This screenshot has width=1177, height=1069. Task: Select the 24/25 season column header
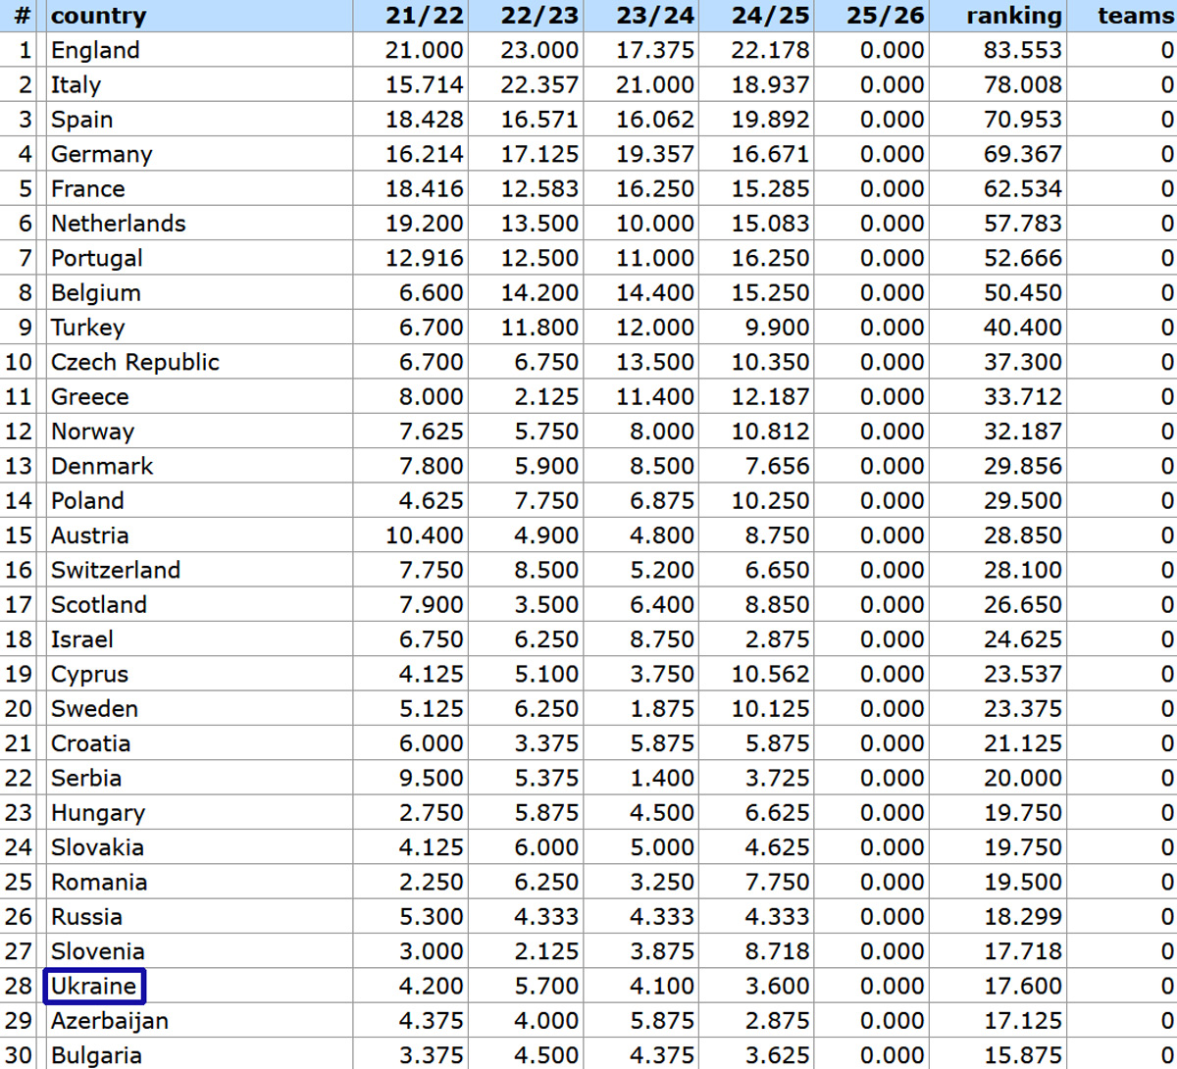(x=771, y=16)
